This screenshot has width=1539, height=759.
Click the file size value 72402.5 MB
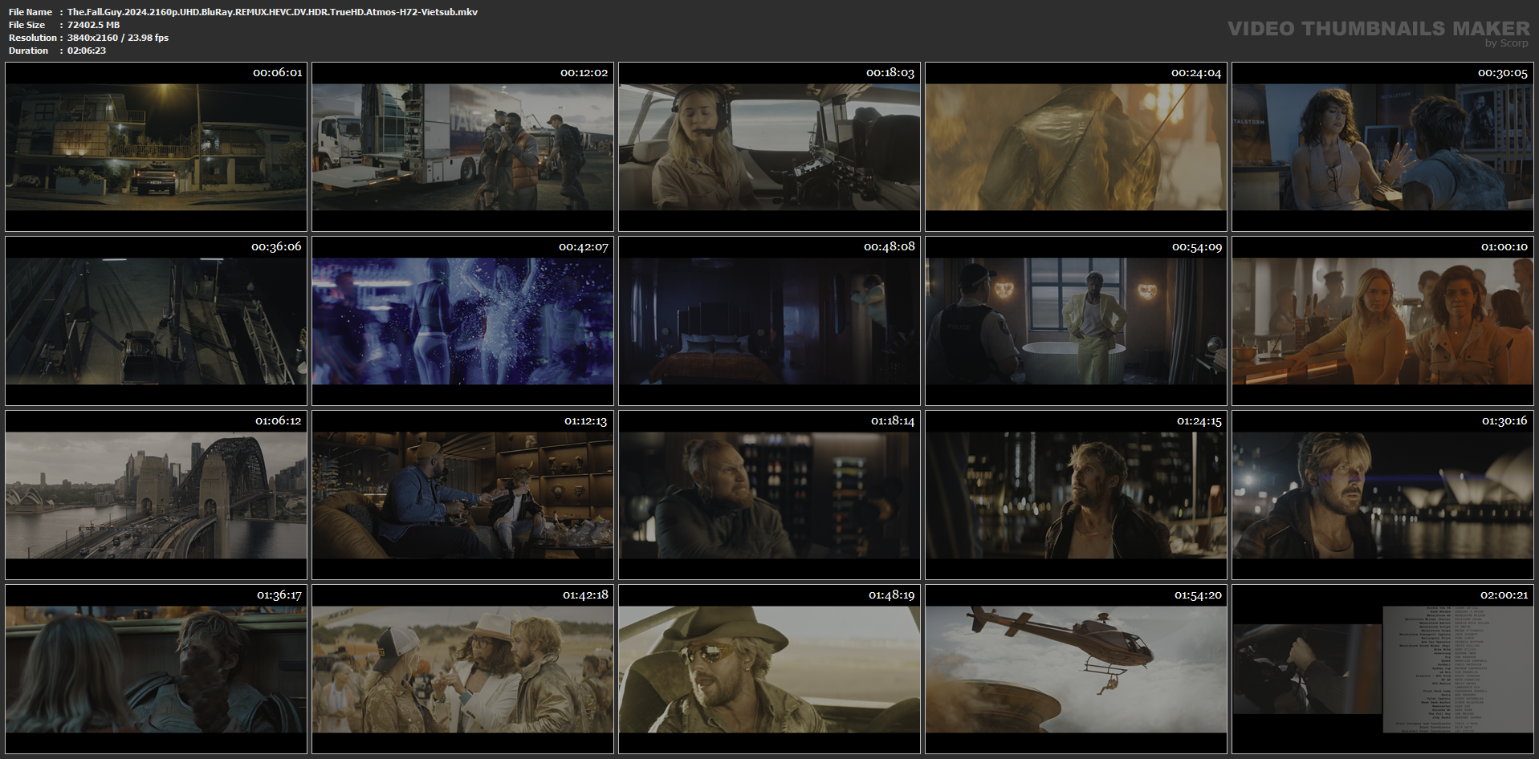[93, 25]
